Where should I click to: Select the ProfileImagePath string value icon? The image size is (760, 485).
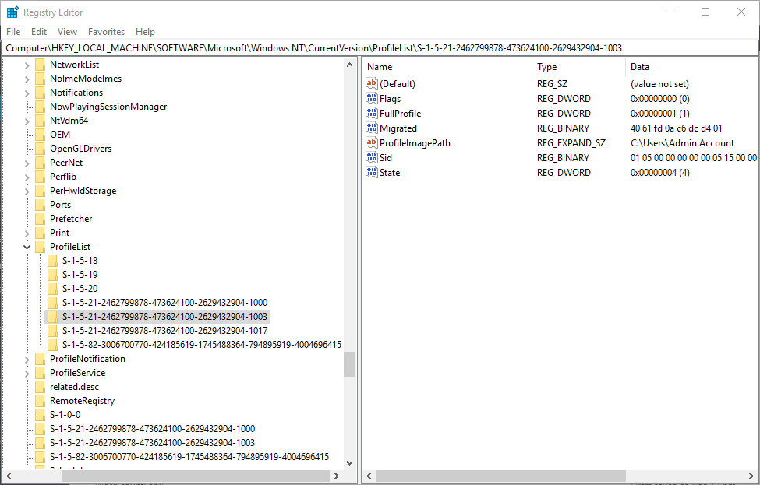pos(372,142)
